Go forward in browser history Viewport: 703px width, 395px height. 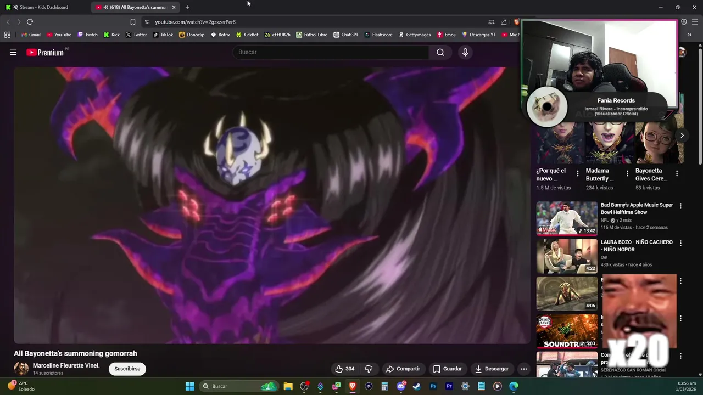[x=19, y=22]
